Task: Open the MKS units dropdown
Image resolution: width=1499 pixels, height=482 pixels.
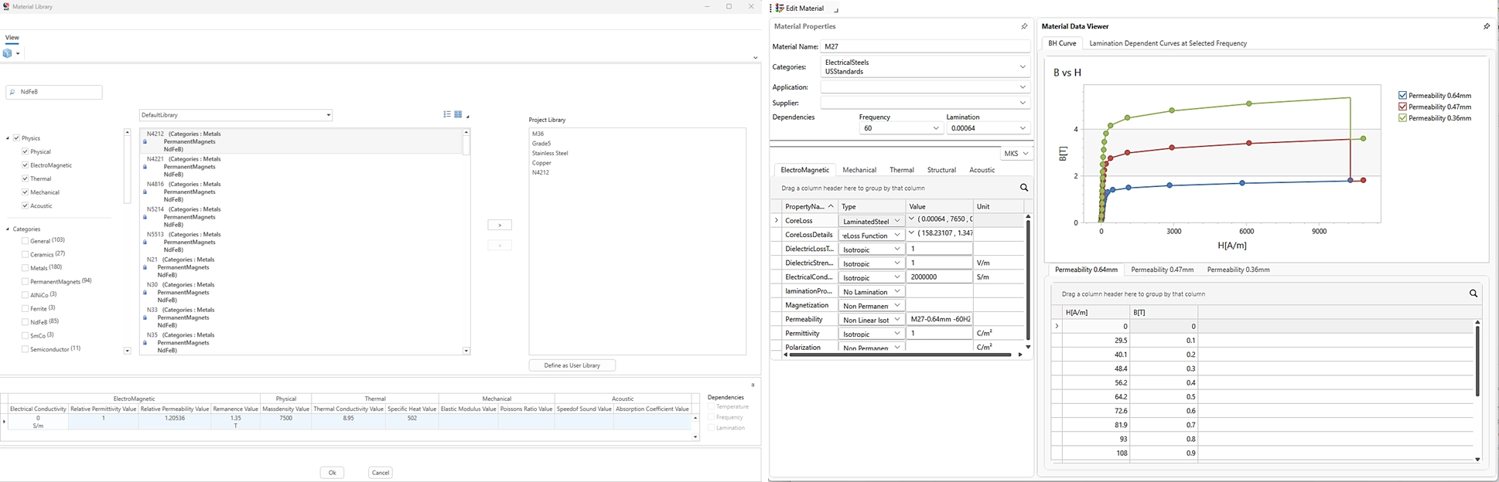Action: point(1017,154)
